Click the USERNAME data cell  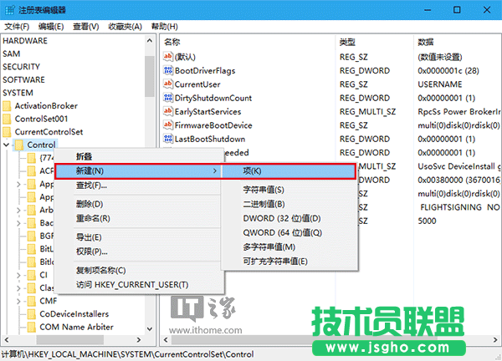440,84
